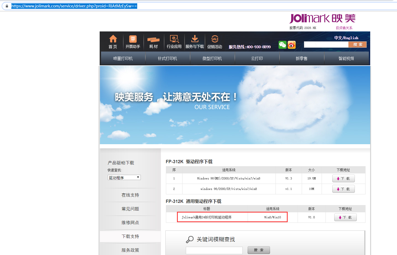
Task: Click the 产品驱动下载 sidebar heading
Action: coord(121,163)
